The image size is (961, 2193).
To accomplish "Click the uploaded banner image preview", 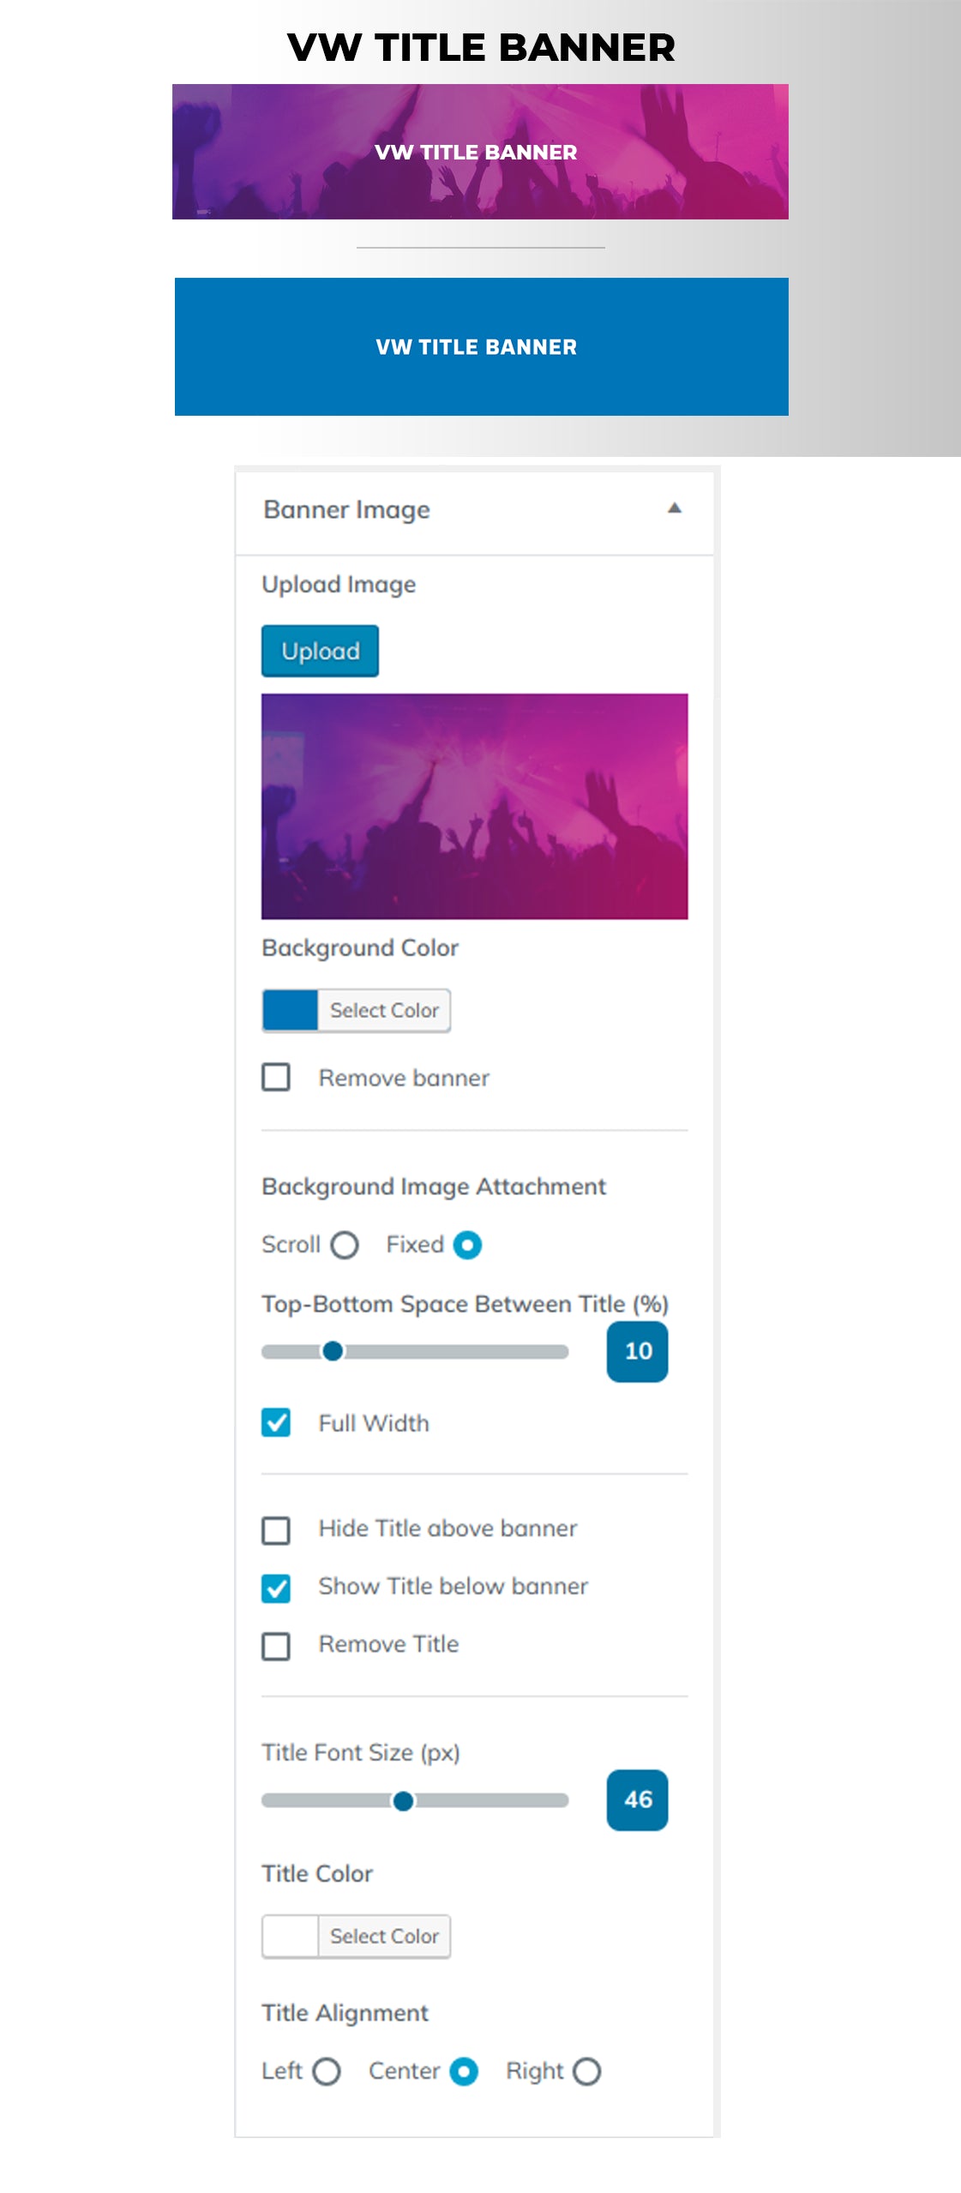I will [x=474, y=809].
